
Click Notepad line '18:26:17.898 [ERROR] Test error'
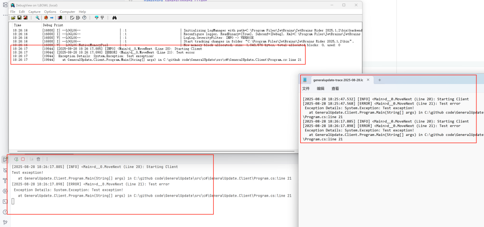click(381, 126)
